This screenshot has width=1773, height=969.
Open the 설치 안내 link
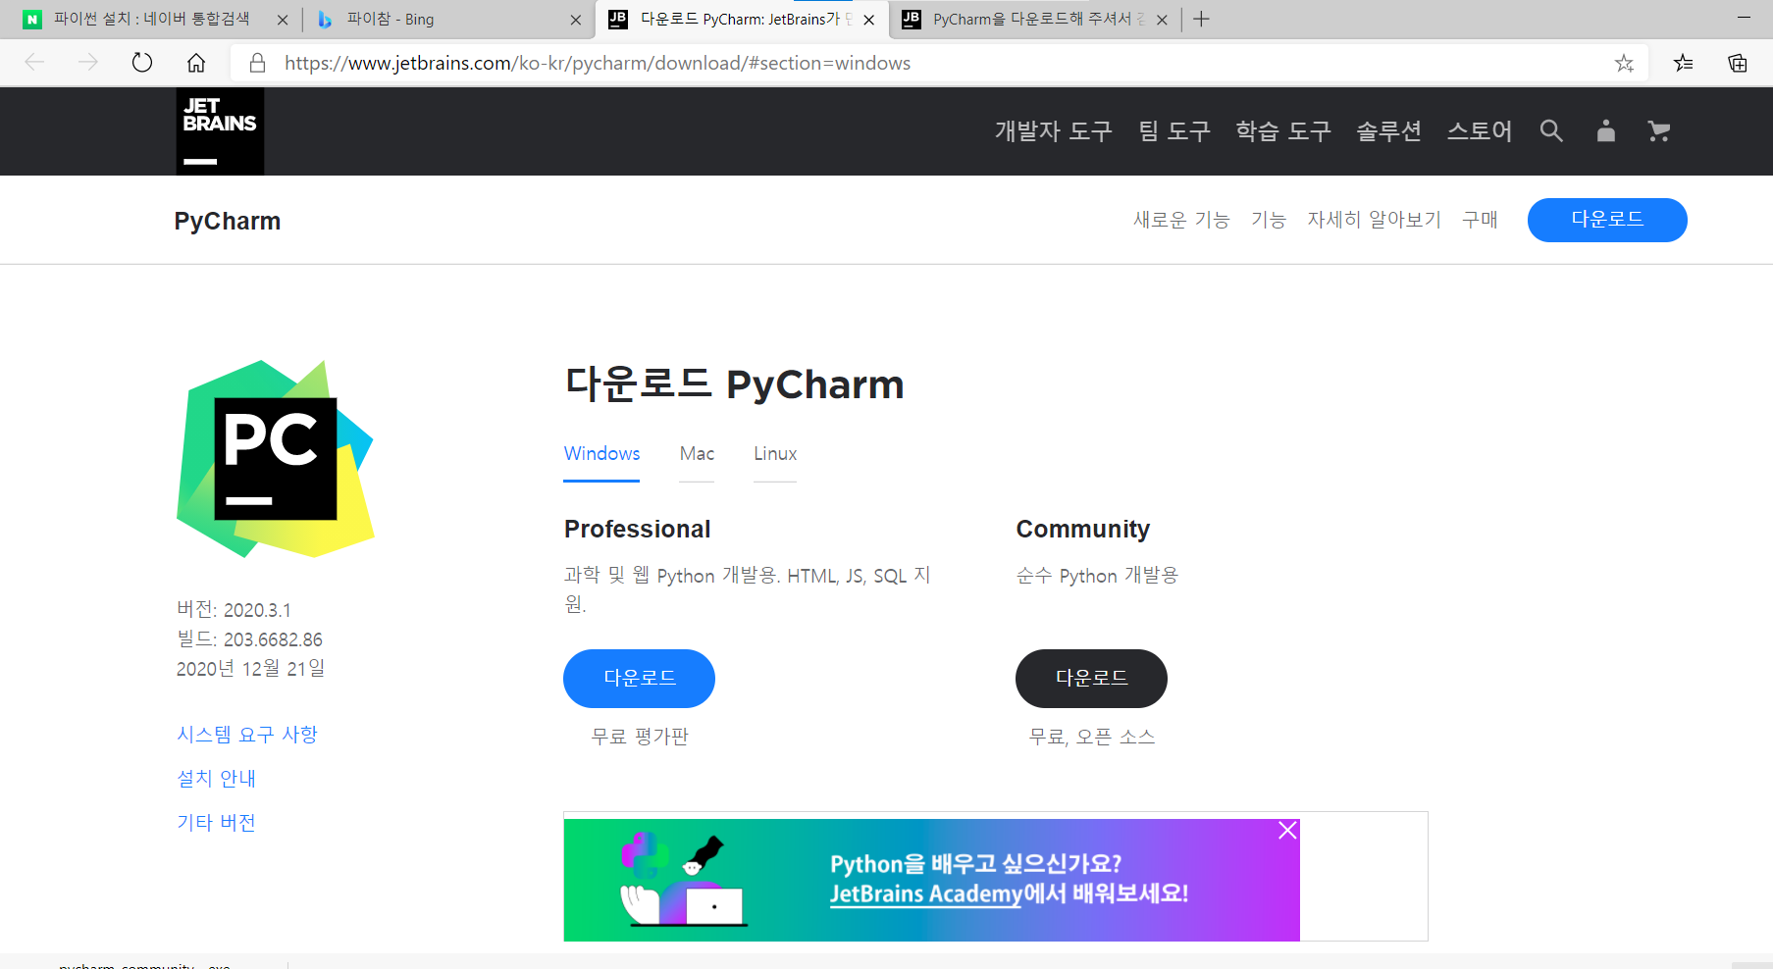coord(216,779)
